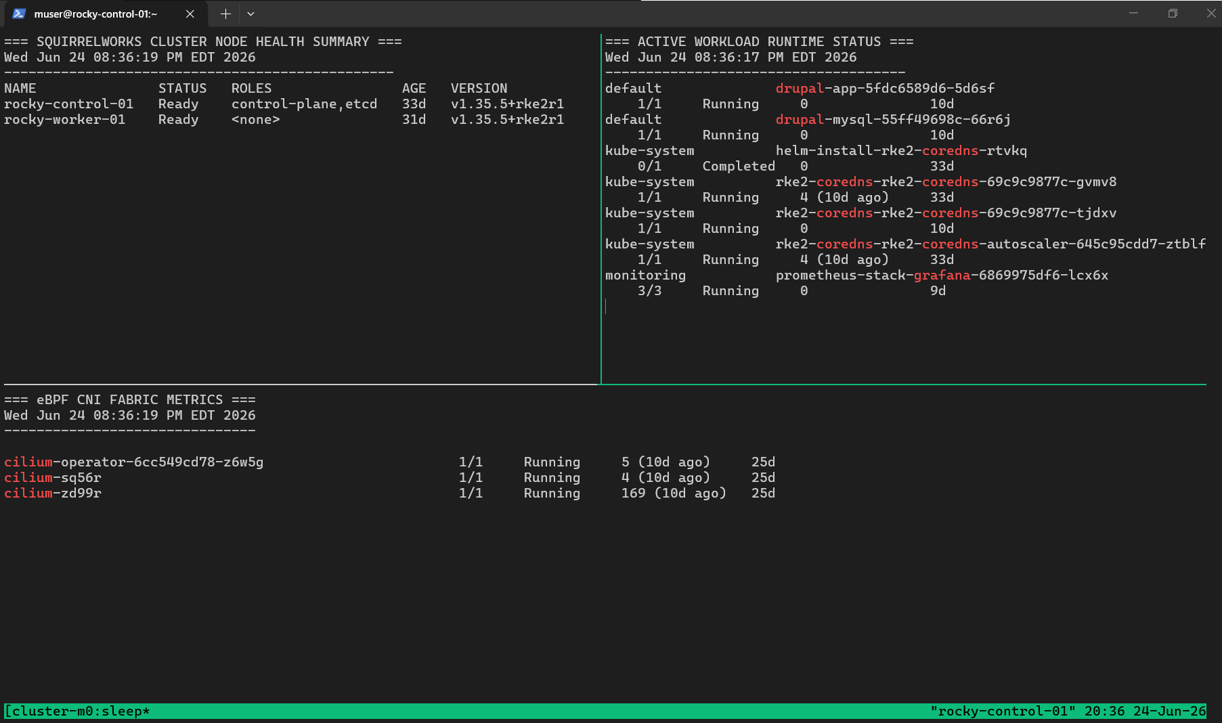Restore down the terminal window

coord(1173,13)
